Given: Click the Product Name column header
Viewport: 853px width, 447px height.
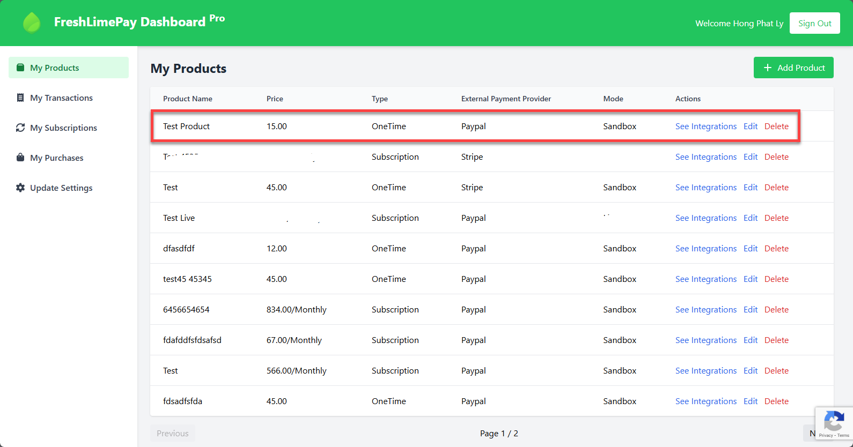Looking at the screenshot, I should 188,99.
